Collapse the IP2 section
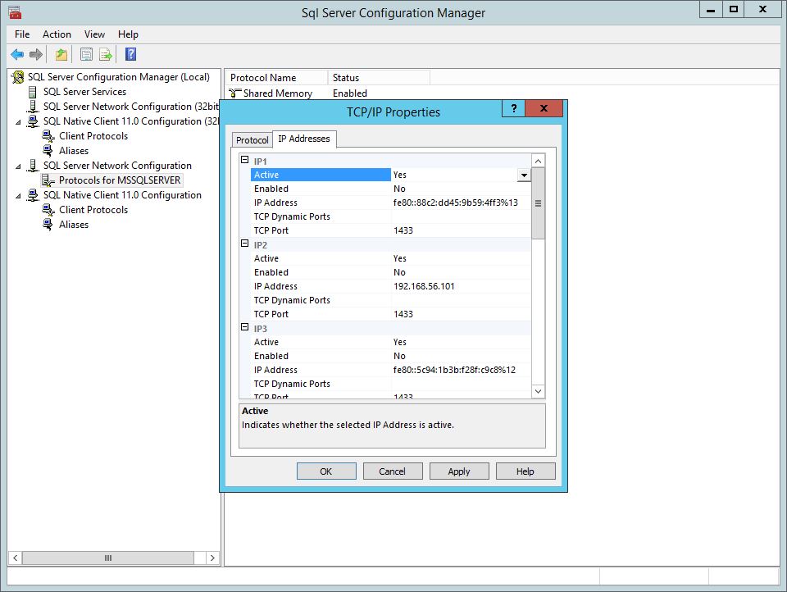The width and height of the screenshot is (787, 592). pyautogui.click(x=245, y=243)
